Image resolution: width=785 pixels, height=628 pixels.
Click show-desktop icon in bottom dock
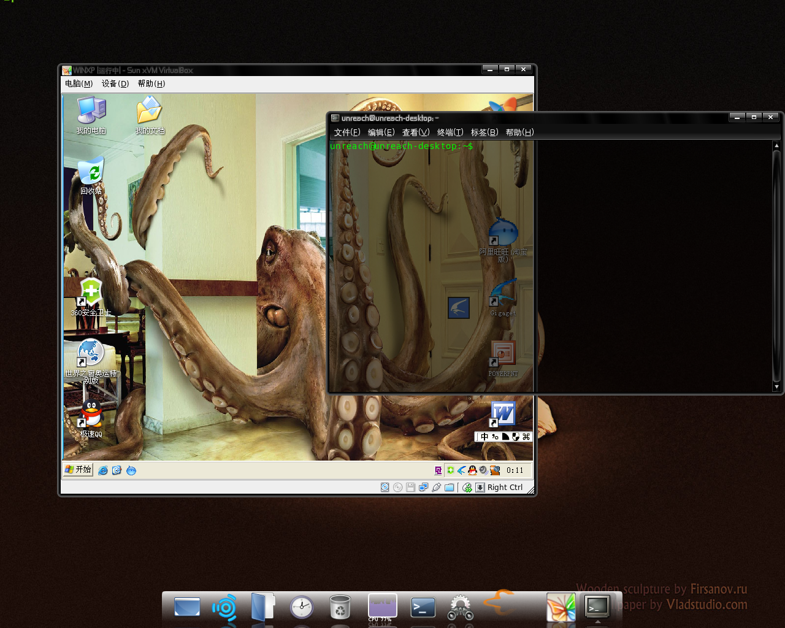(x=187, y=607)
